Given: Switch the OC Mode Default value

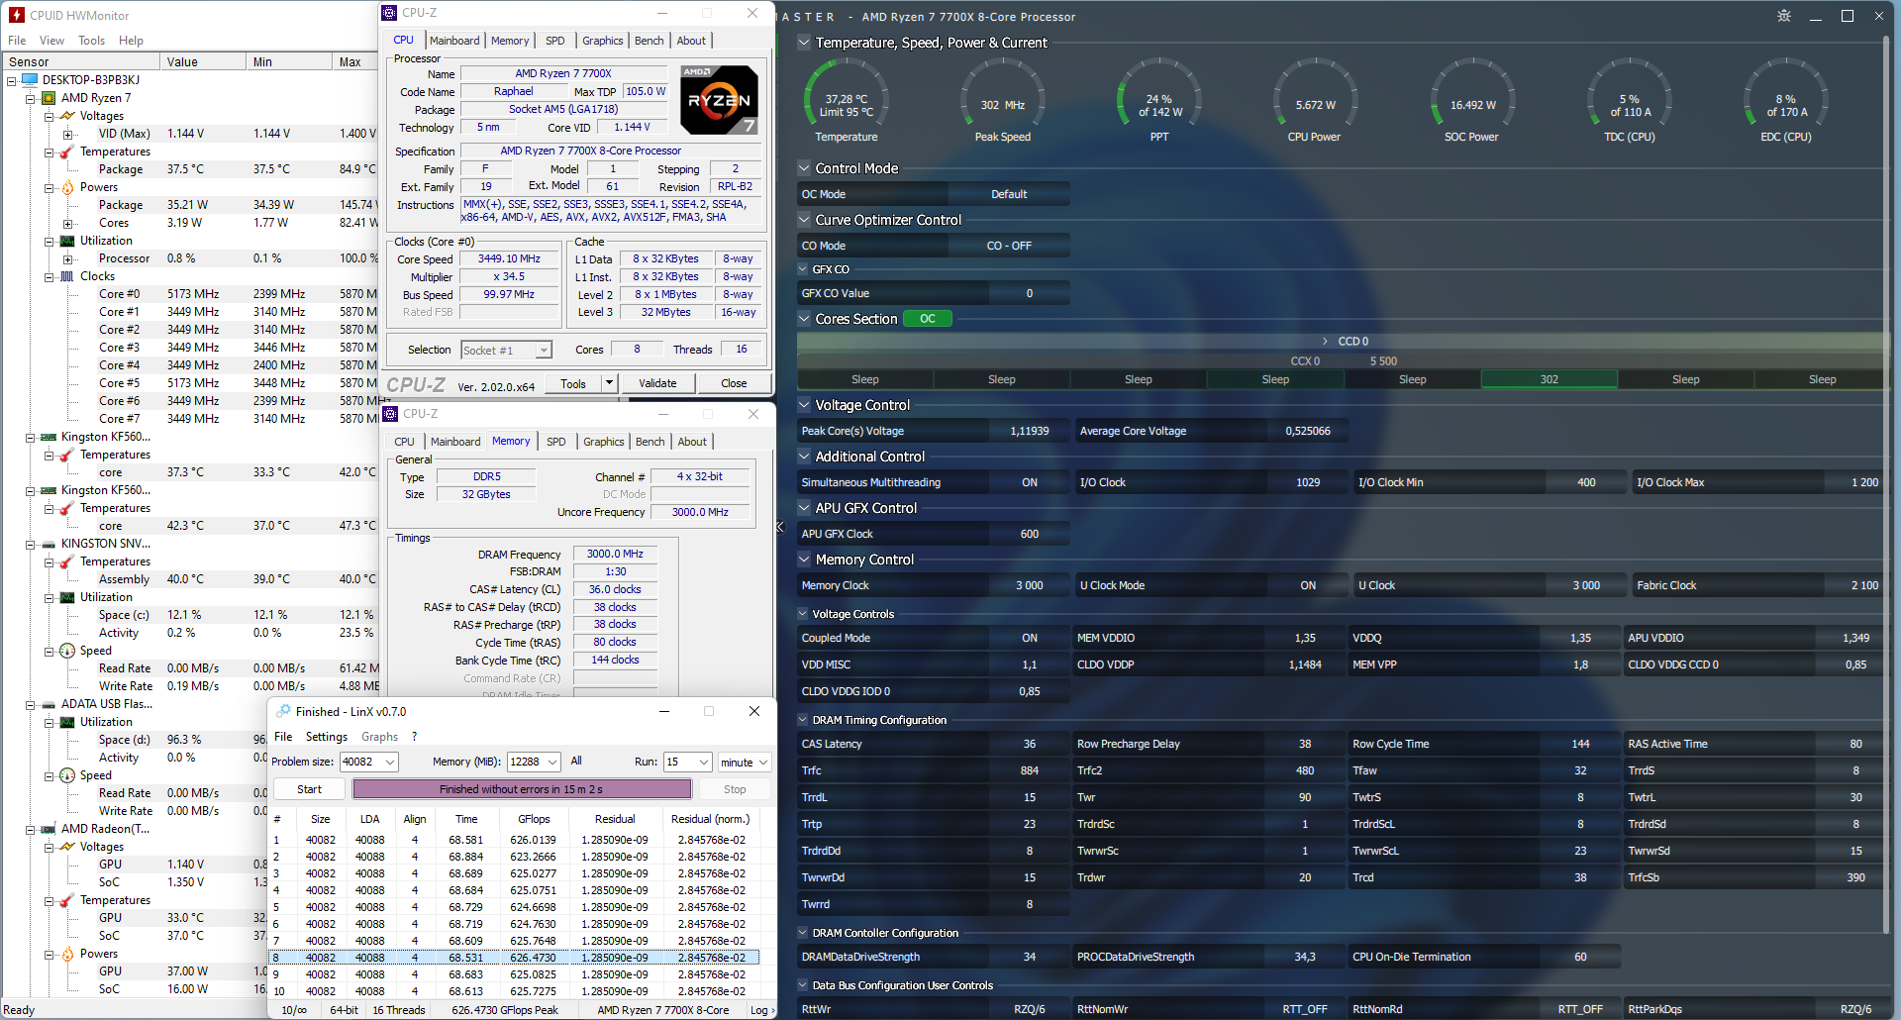Looking at the screenshot, I should (1009, 194).
